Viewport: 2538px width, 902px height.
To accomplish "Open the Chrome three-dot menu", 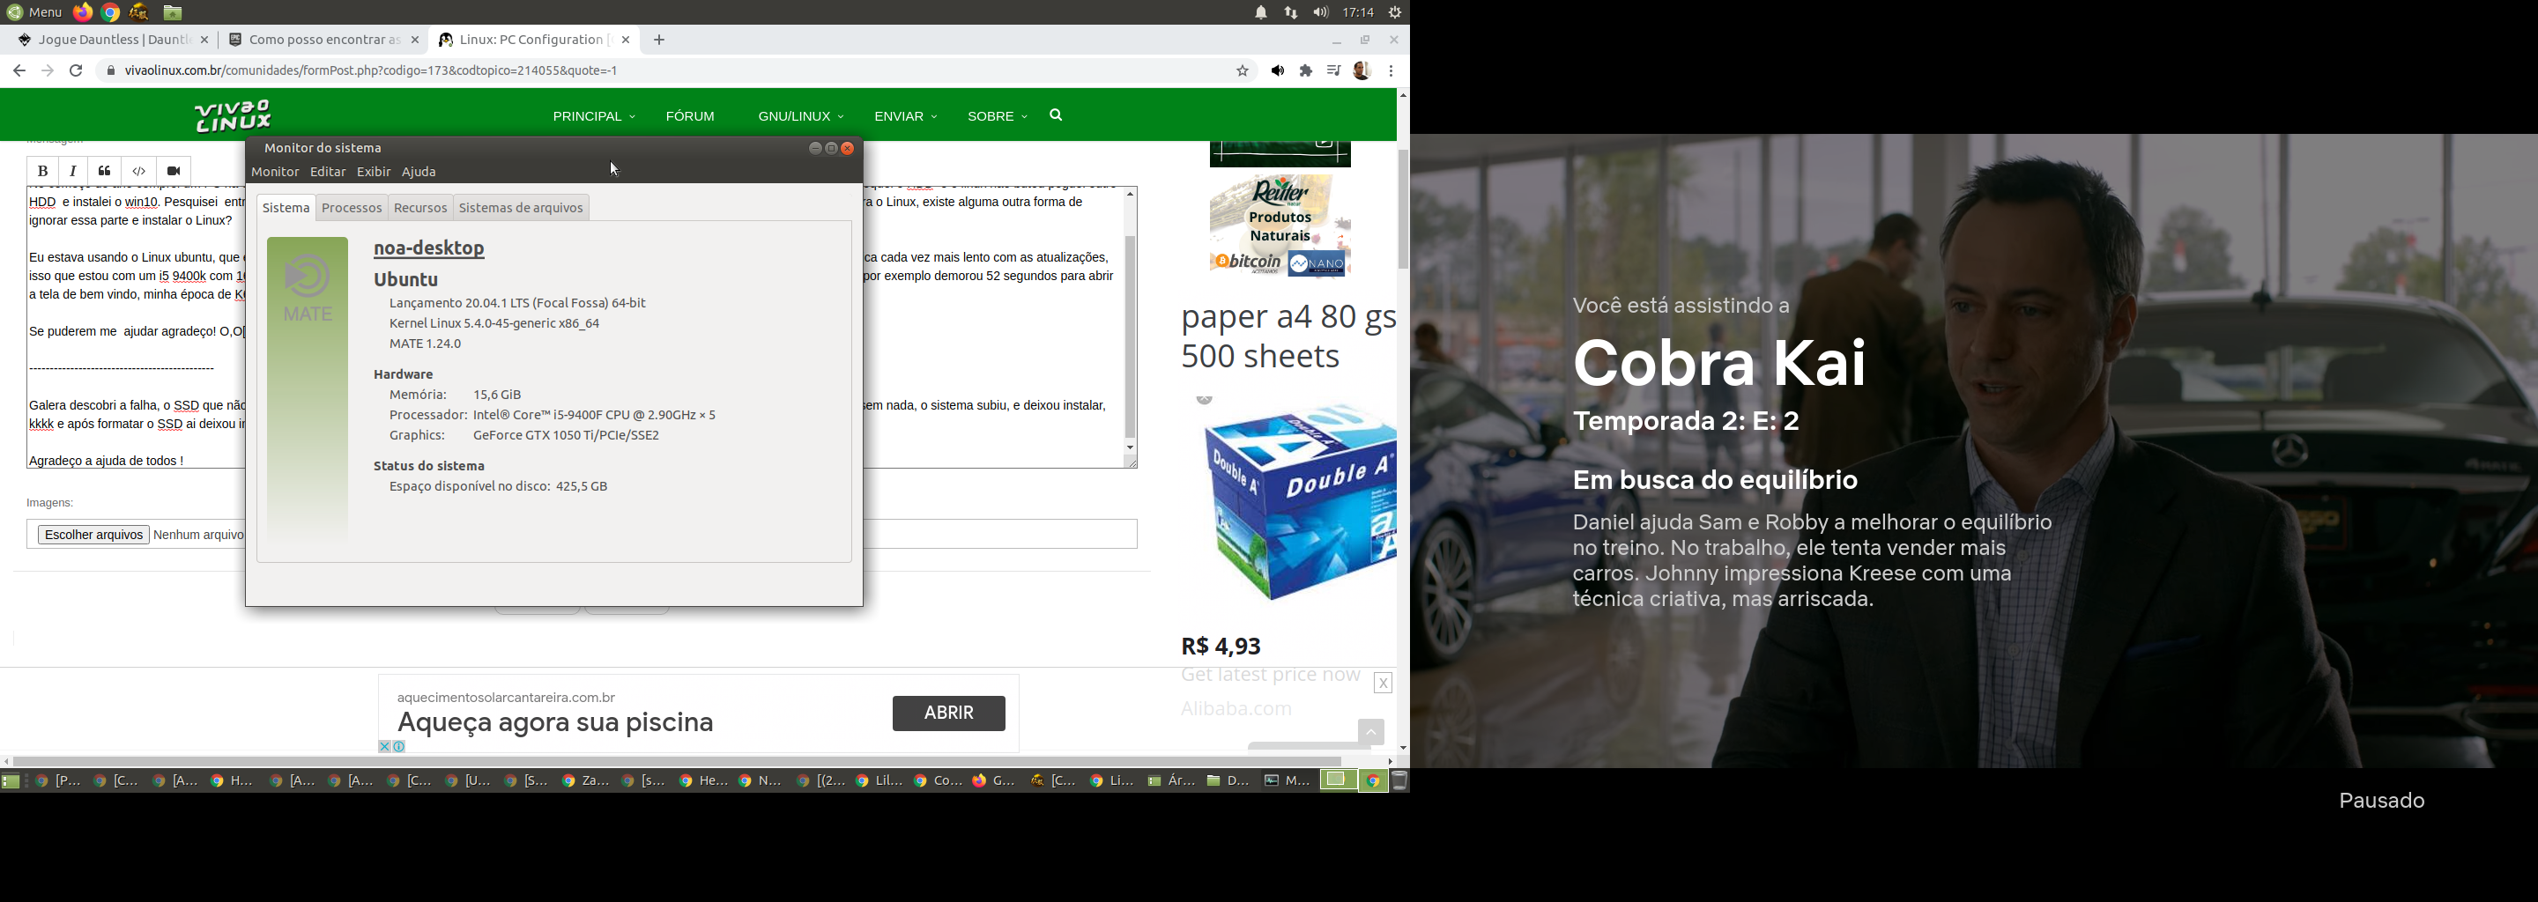I will [x=1391, y=70].
